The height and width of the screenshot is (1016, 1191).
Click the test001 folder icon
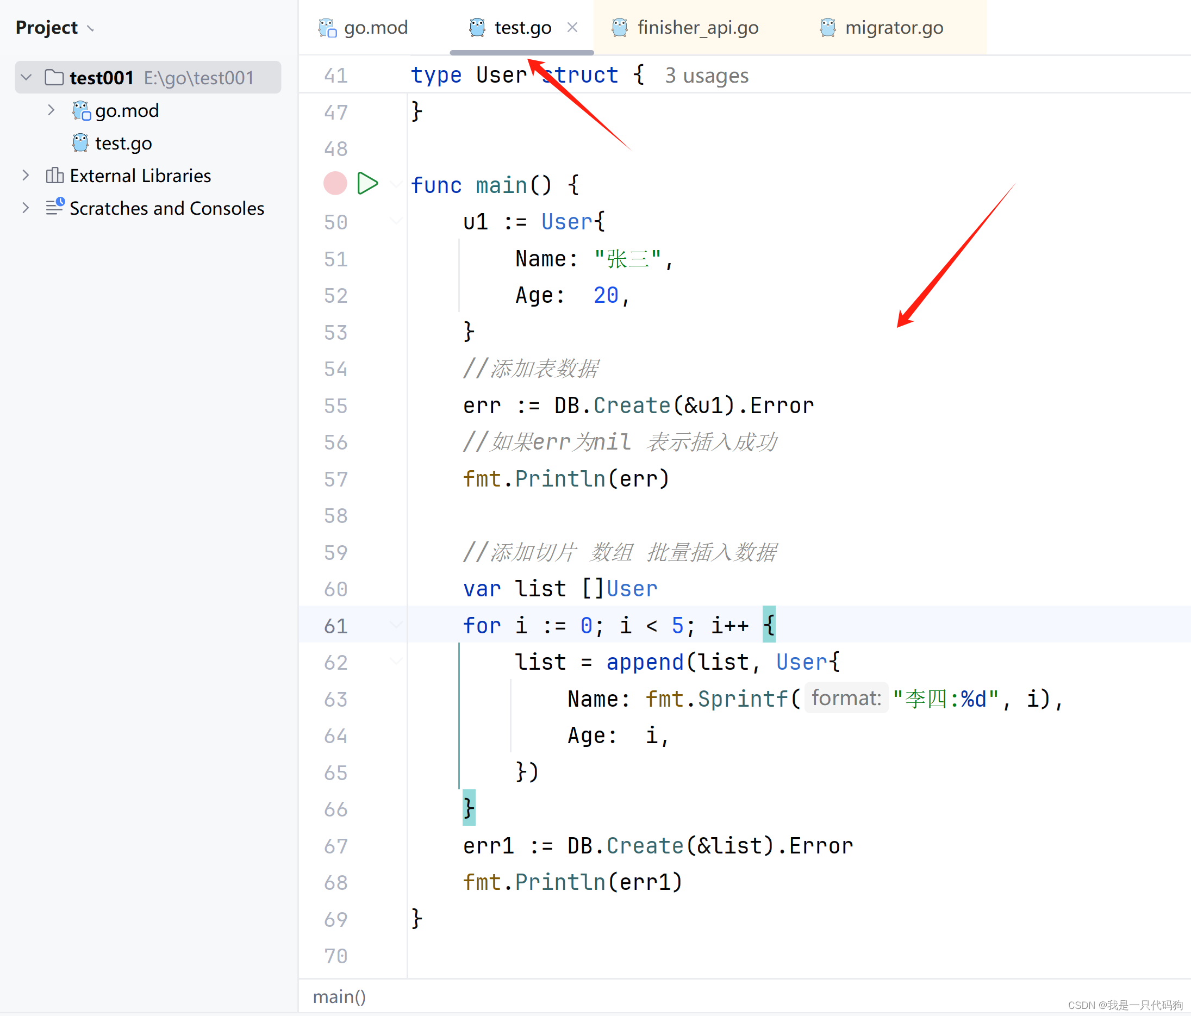tap(54, 78)
